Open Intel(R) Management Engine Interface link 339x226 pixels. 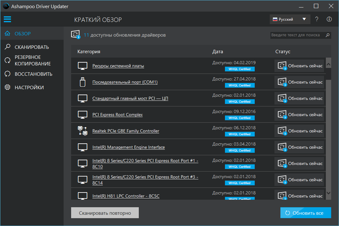(x=129, y=147)
